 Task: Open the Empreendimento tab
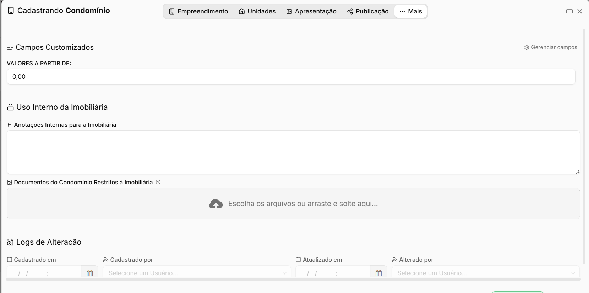point(198,11)
